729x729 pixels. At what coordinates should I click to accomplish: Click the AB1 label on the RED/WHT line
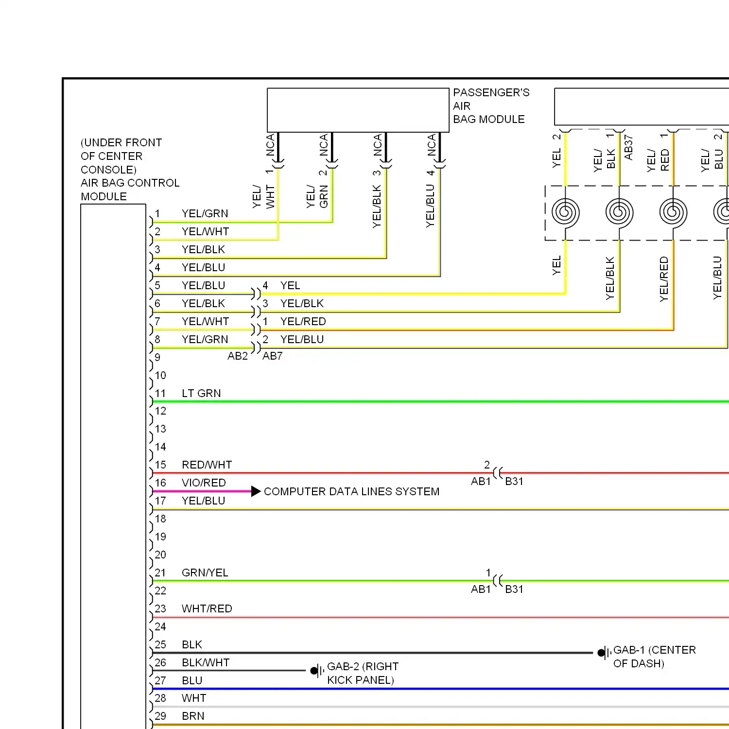coord(481,481)
